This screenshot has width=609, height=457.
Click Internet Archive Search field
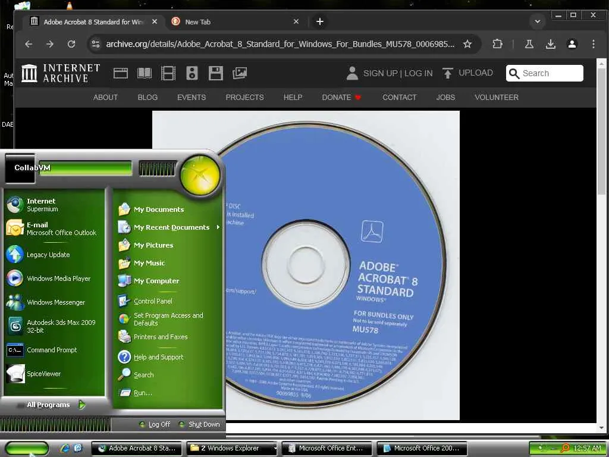coord(545,73)
